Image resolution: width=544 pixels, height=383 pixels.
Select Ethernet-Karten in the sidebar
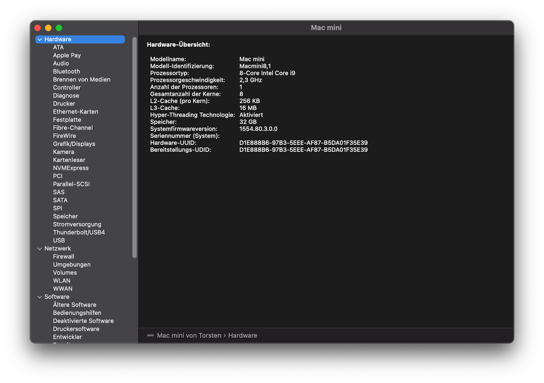[x=76, y=112]
